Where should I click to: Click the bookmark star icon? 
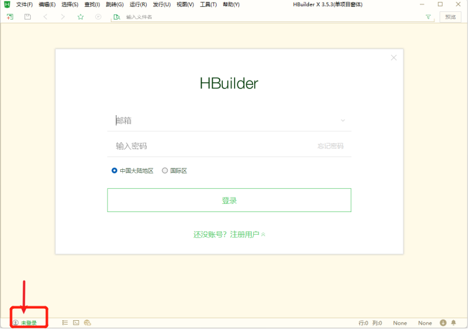81,17
